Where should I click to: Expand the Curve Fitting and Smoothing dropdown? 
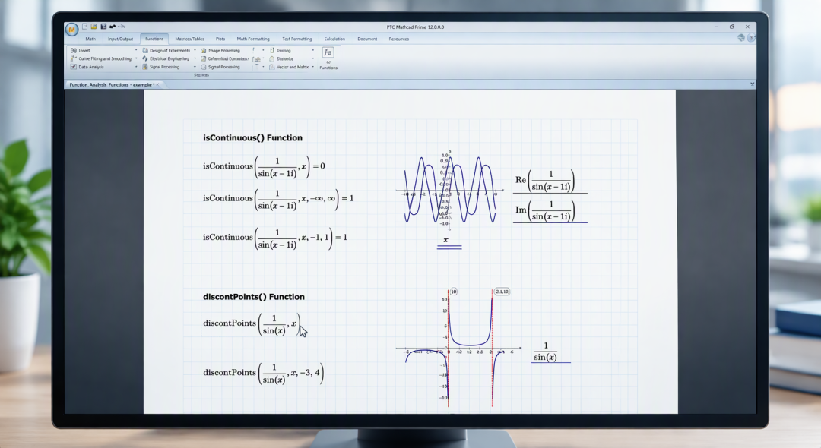(x=136, y=58)
